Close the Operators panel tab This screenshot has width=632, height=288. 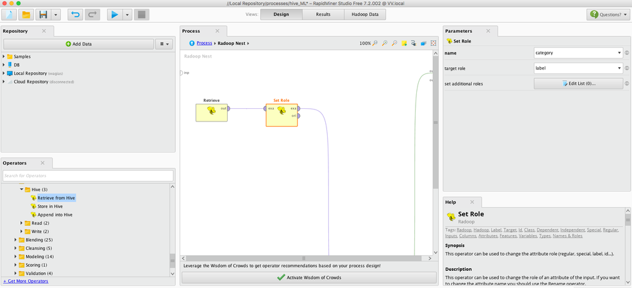click(x=42, y=163)
